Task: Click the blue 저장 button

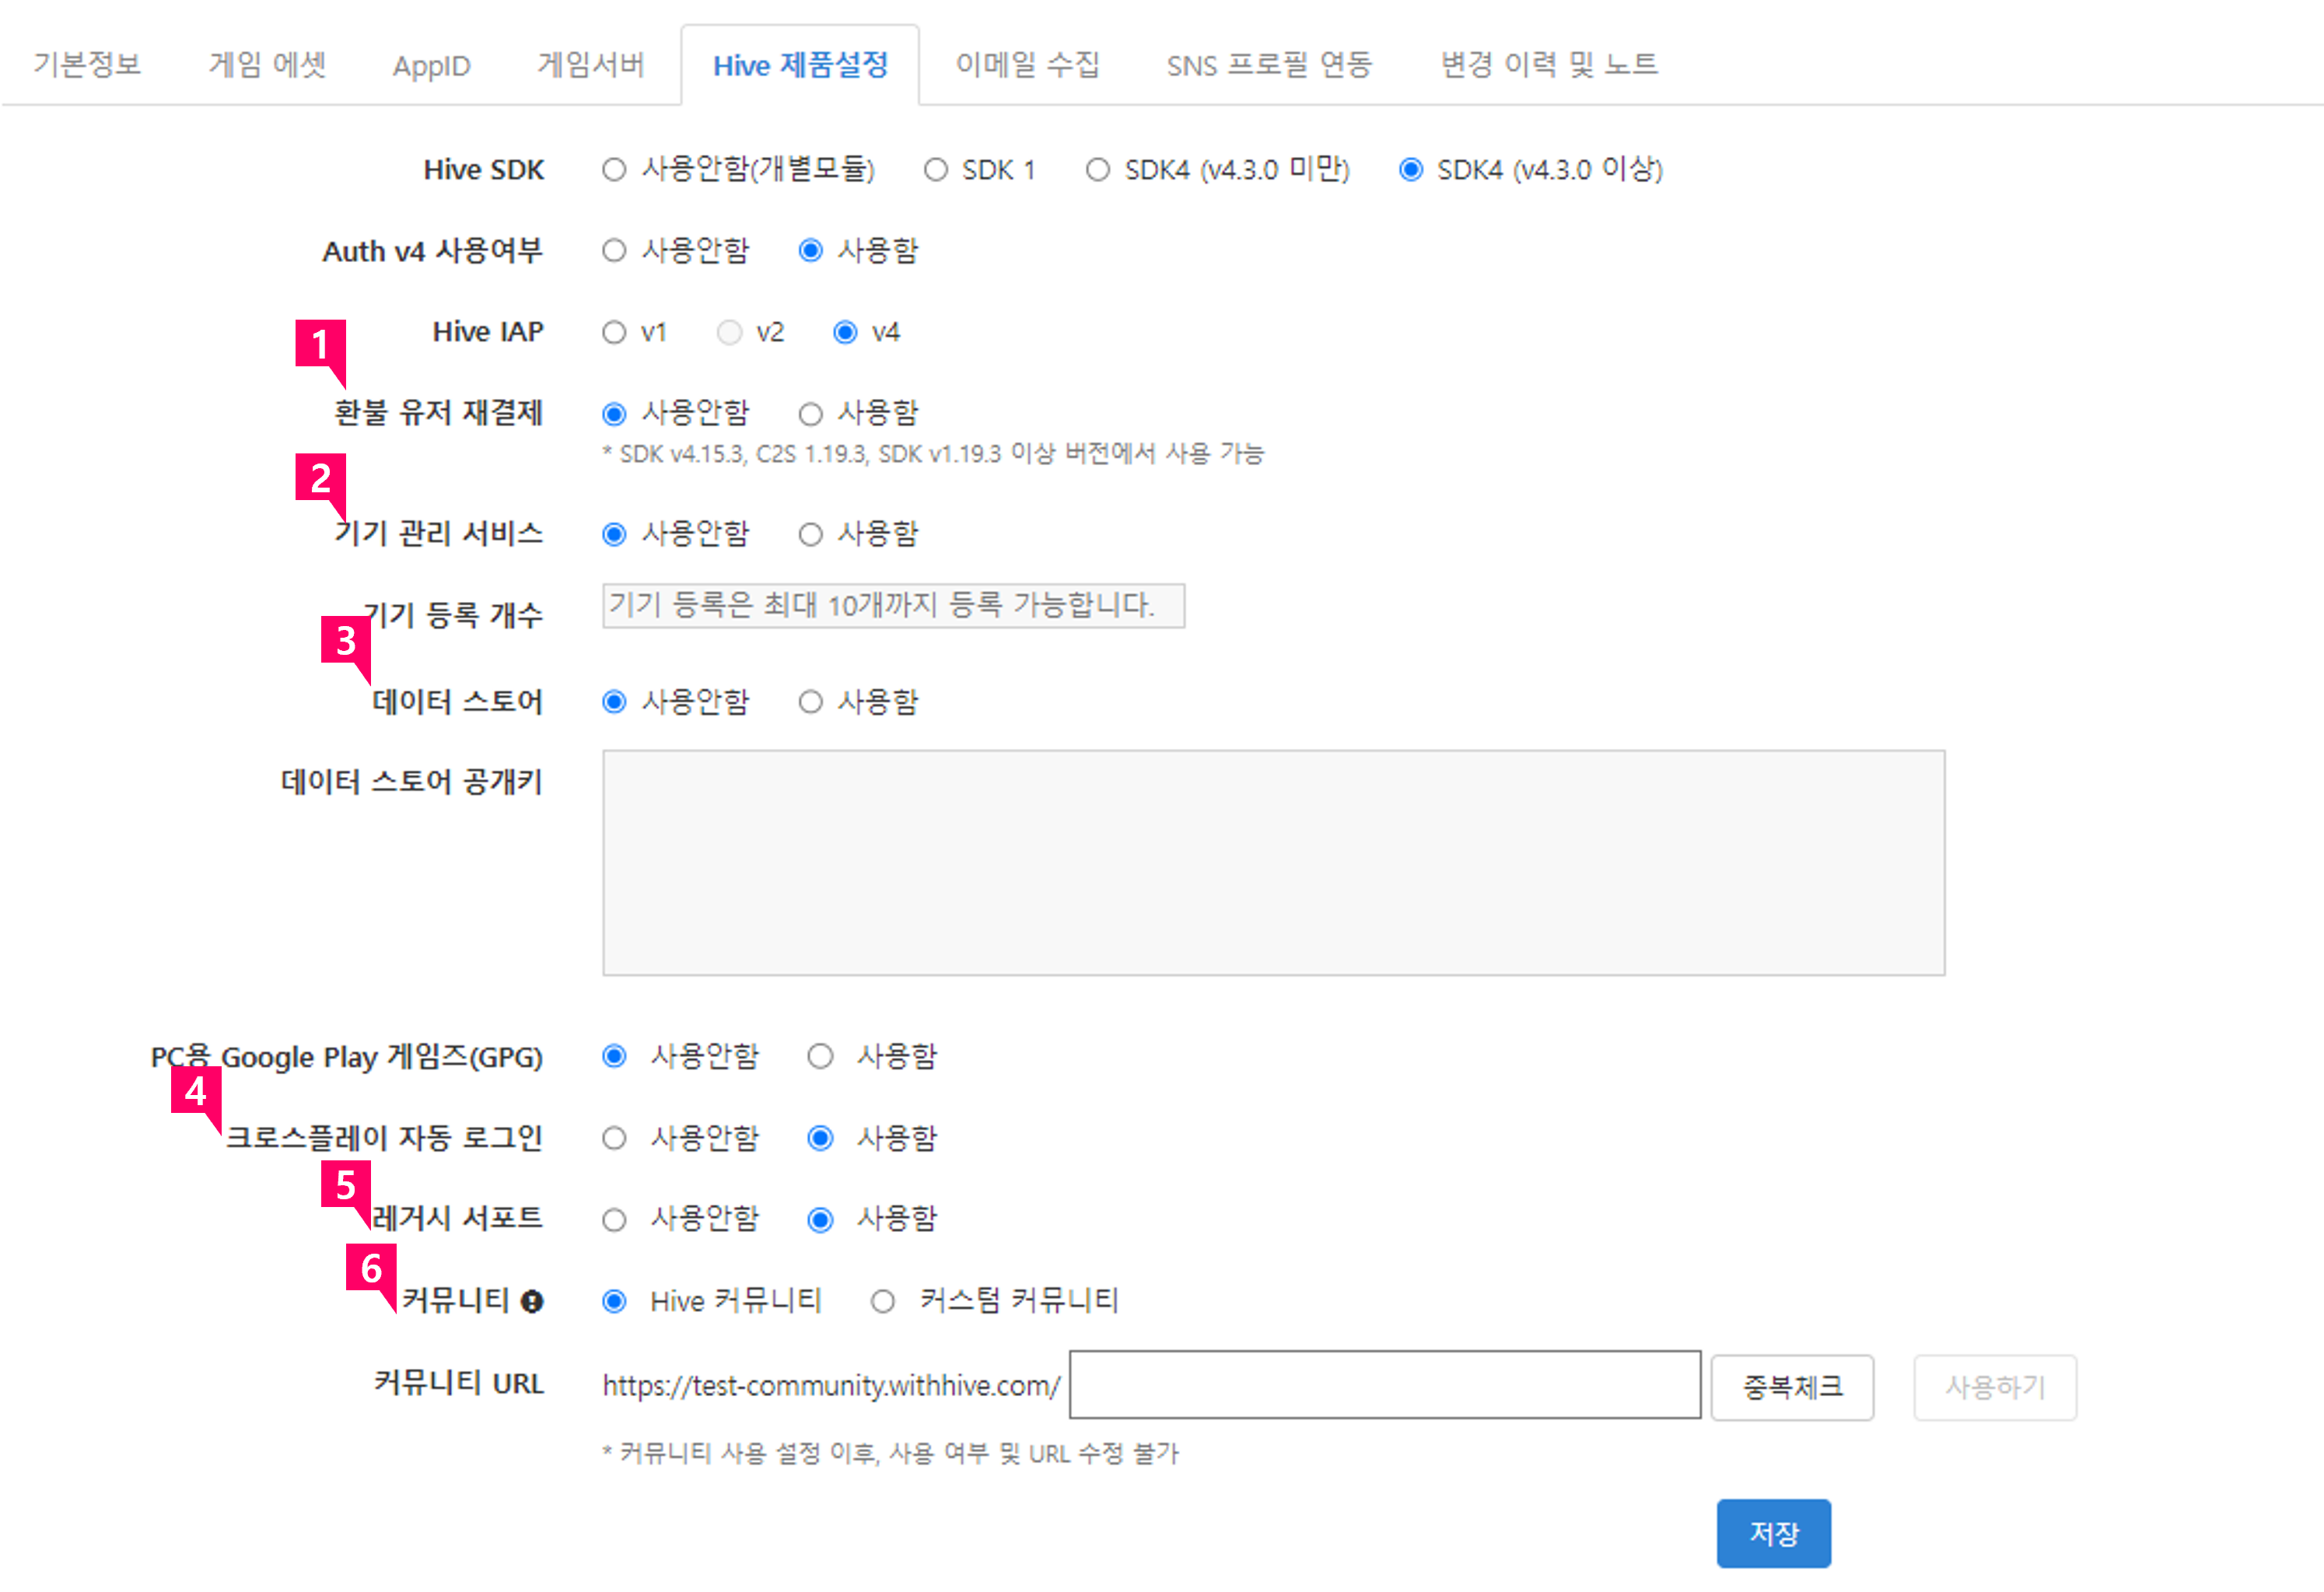Action: click(x=1774, y=1533)
